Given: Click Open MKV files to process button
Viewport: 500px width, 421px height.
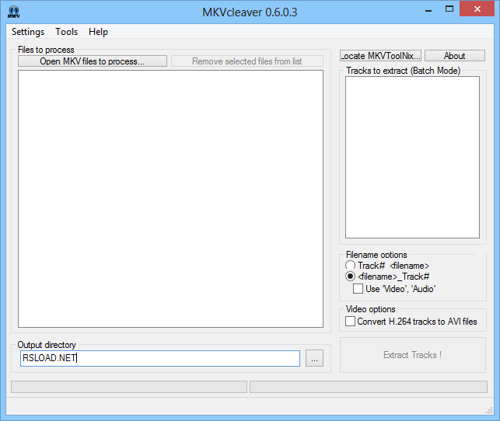Looking at the screenshot, I should click(x=93, y=61).
